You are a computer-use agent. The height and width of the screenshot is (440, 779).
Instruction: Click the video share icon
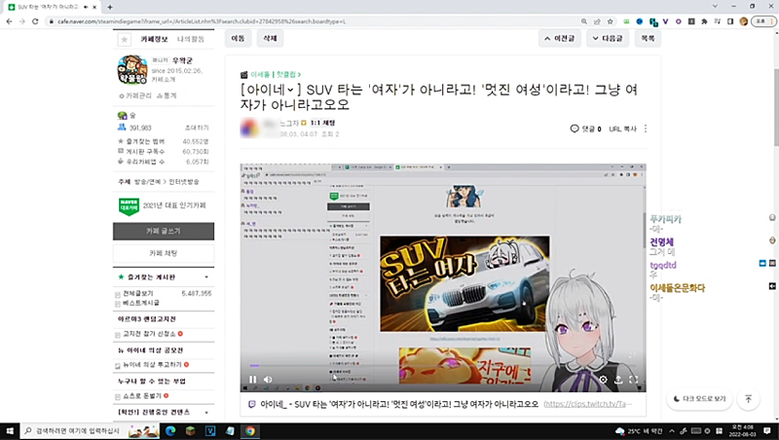tap(617, 380)
